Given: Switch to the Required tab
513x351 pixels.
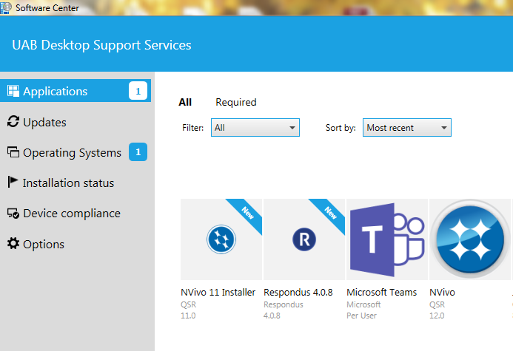Looking at the screenshot, I should pyautogui.click(x=235, y=103).
